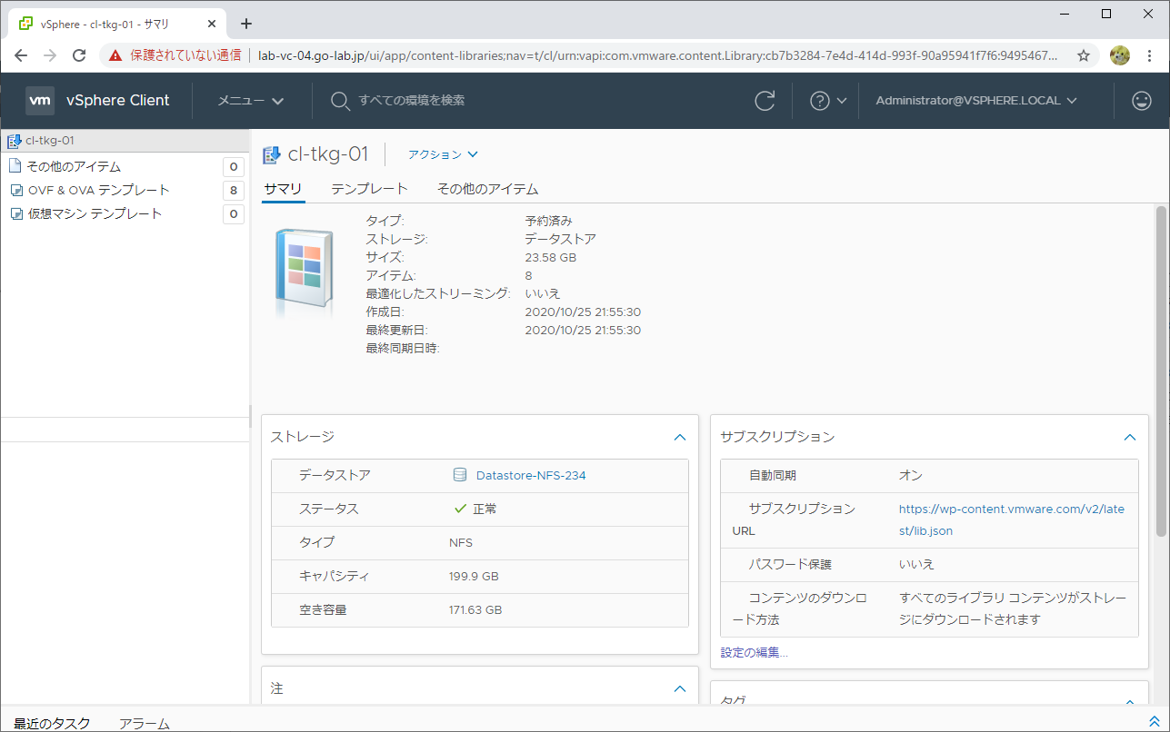
Task: Click the OVF & OVA テンプレート icon
Action: (15, 190)
